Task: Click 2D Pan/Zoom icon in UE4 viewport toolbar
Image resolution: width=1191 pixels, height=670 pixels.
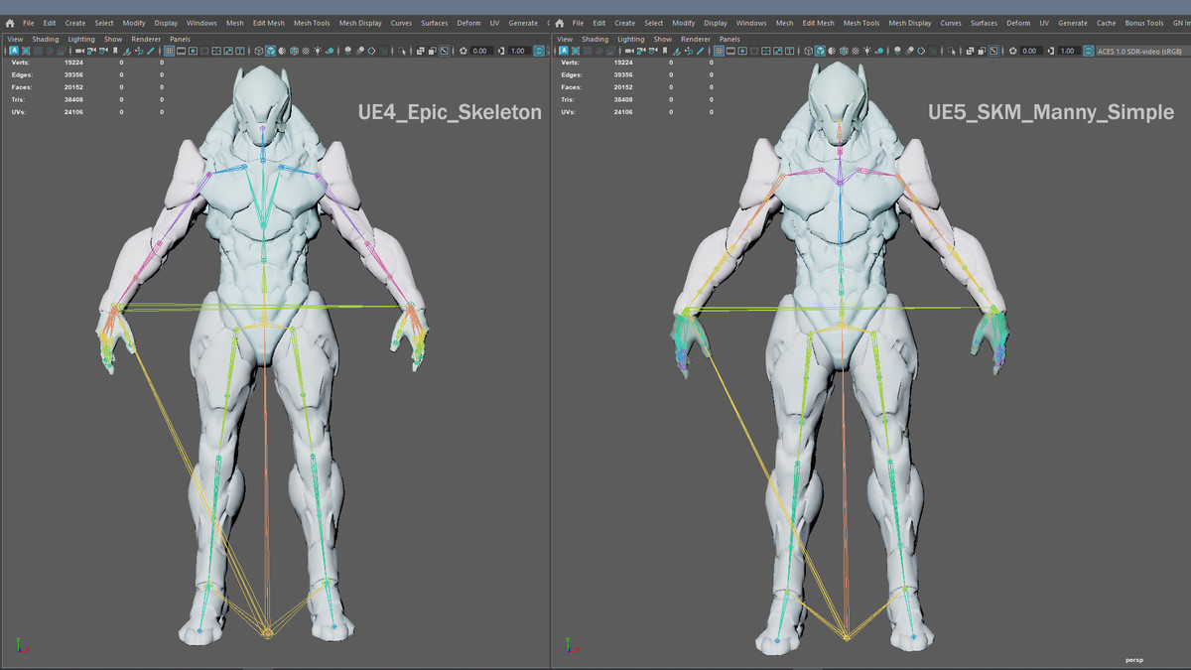Action: click(x=139, y=51)
